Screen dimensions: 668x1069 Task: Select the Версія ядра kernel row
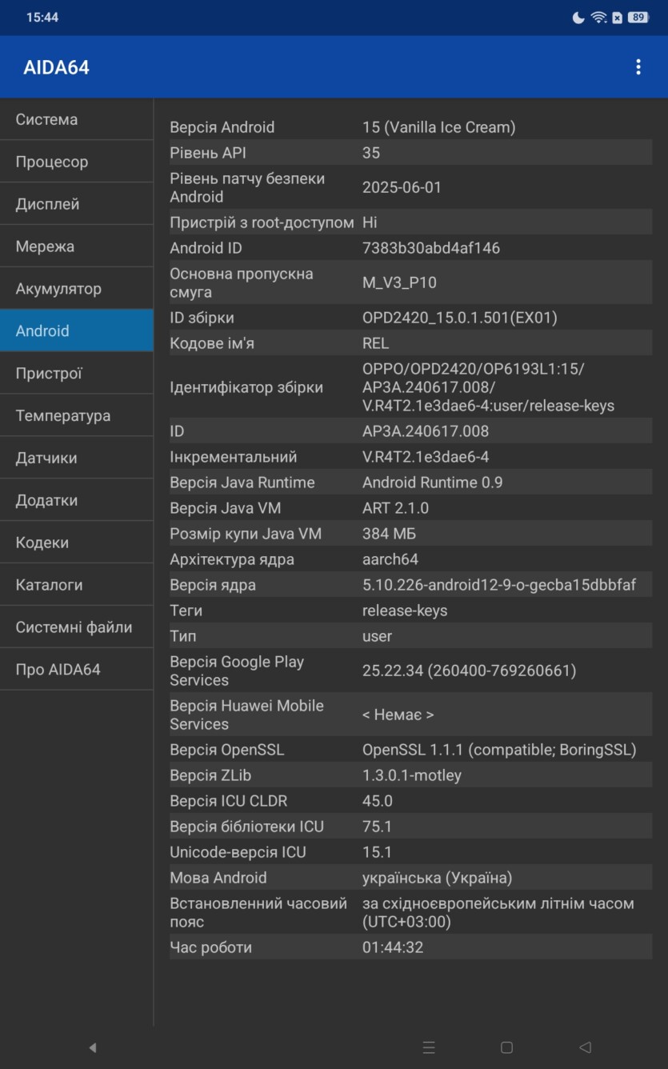click(x=410, y=585)
